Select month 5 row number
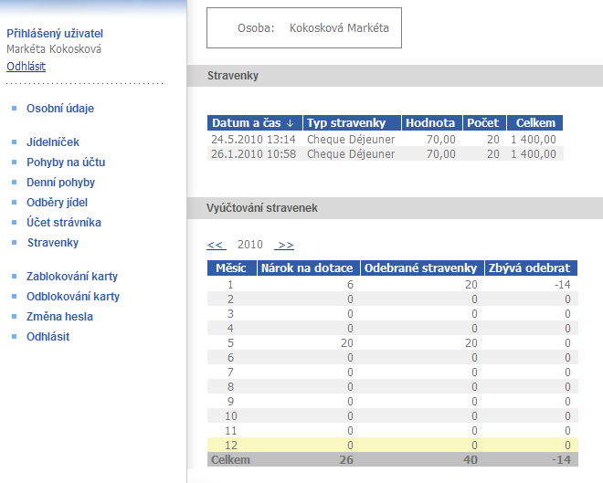Viewport: 603px width, 483px height. [230, 343]
